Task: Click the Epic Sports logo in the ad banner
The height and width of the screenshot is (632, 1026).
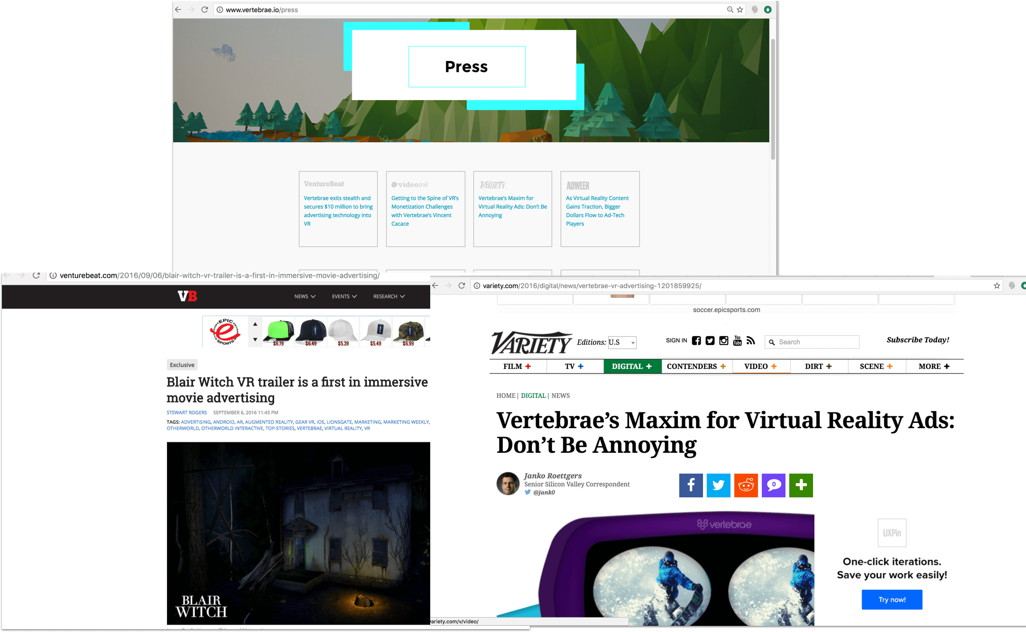Action: tap(225, 331)
